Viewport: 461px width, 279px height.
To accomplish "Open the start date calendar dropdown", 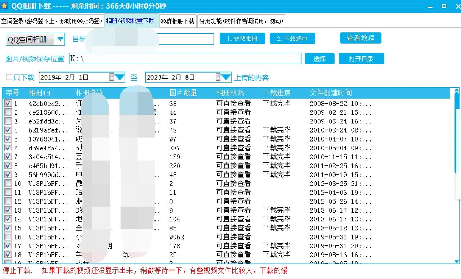I will (117, 77).
